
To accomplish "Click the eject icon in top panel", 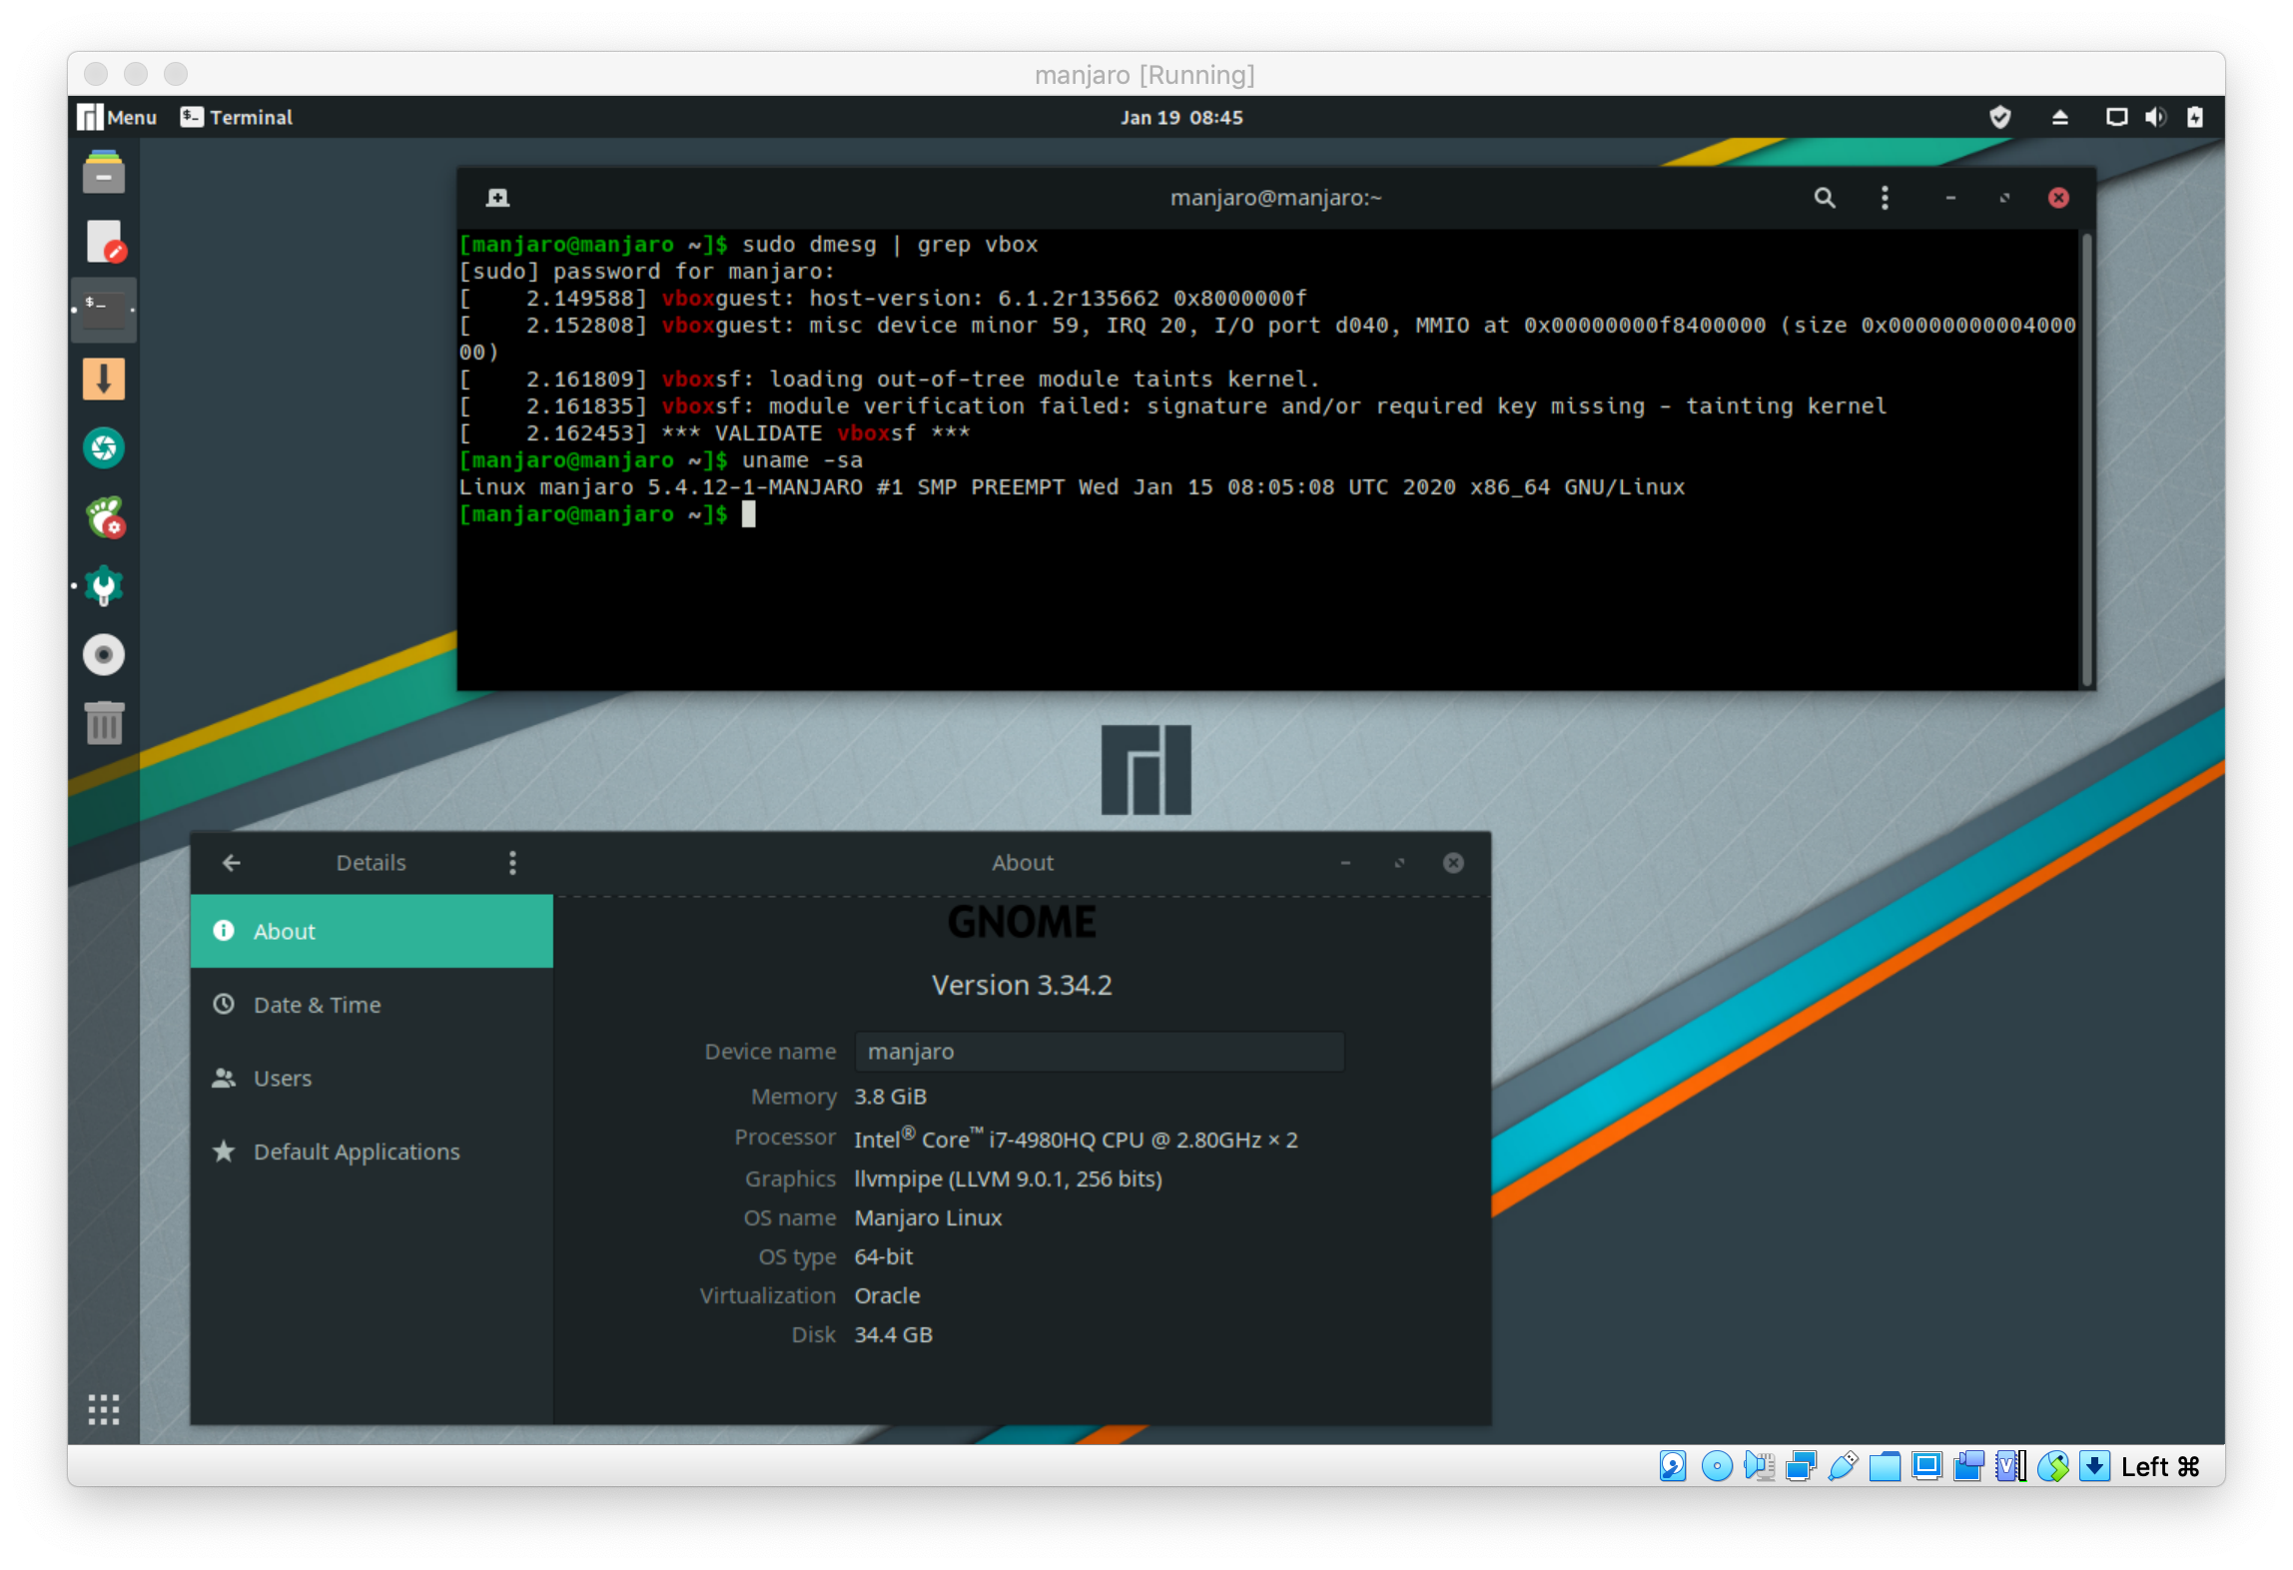I will (2059, 117).
